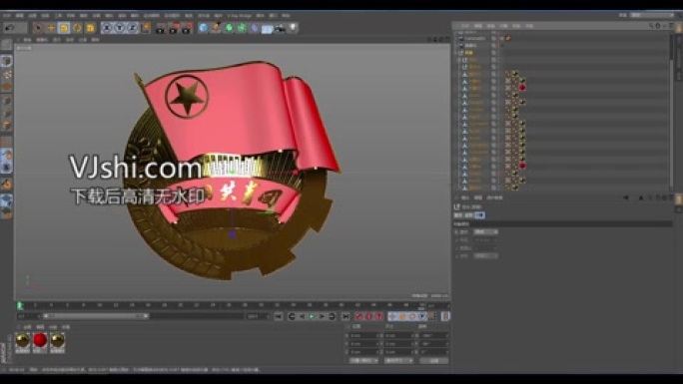Toggle the Y axis lock
Screen dimensions: 683x384
click(x=120, y=28)
